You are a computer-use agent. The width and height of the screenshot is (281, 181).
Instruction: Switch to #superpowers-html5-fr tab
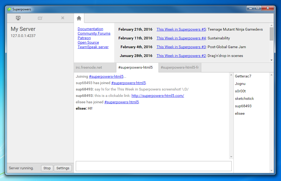180,68
